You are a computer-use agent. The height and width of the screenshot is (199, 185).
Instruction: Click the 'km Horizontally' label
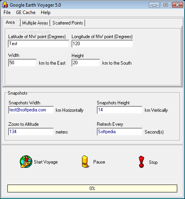click(70, 110)
